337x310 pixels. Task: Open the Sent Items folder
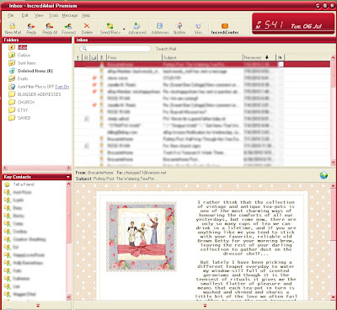[x=27, y=63]
